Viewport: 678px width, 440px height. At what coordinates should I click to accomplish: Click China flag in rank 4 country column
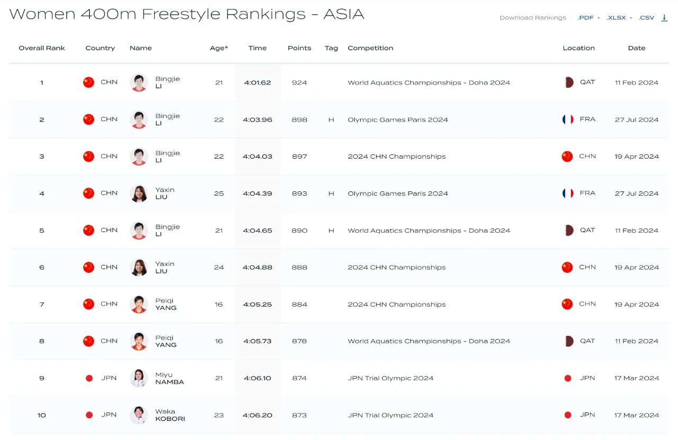click(88, 193)
